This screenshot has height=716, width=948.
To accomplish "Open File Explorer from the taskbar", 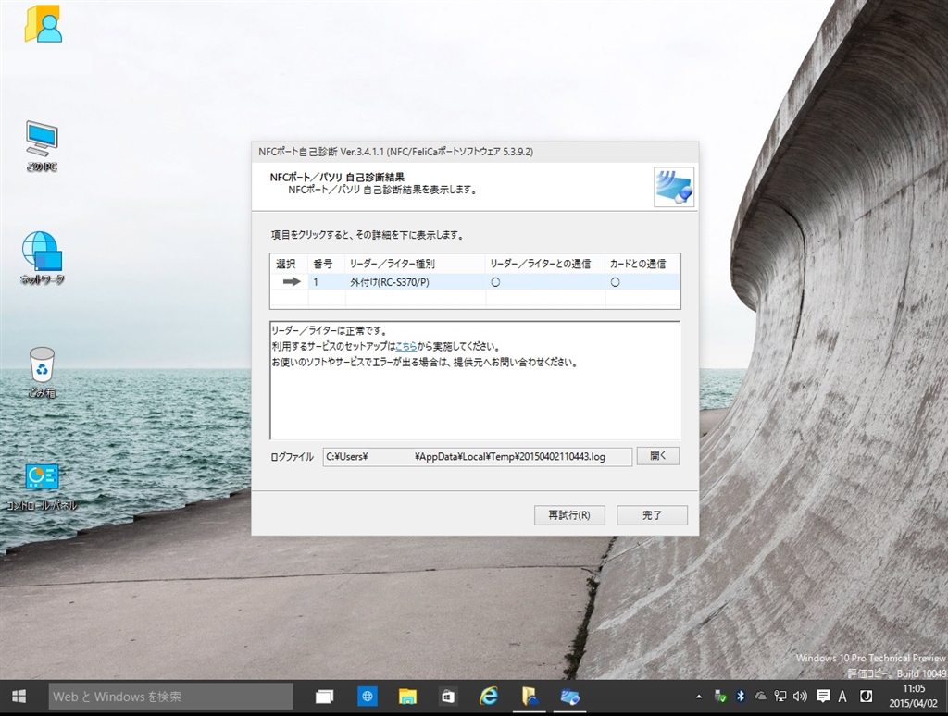I will coord(407,697).
